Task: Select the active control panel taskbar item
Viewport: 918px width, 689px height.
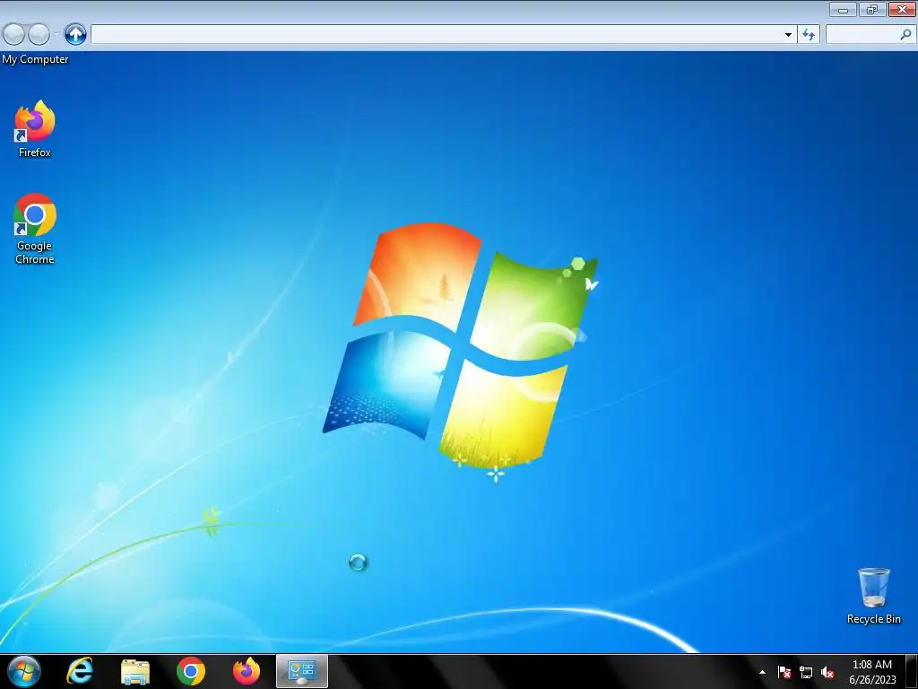Action: coord(302,671)
